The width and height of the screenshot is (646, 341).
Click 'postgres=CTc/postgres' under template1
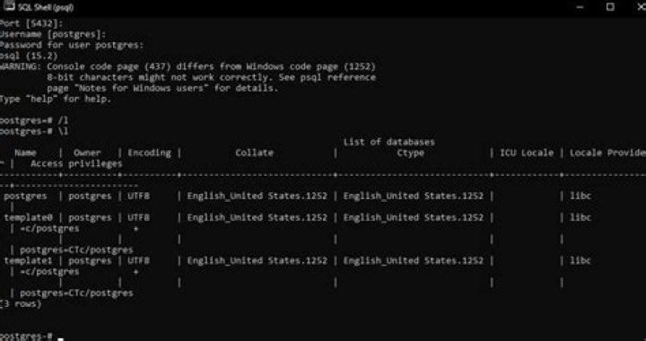pyautogui.click(x=76, y=293)
